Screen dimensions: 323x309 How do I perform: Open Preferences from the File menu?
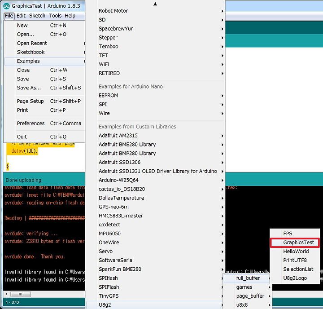pos(45,124)
